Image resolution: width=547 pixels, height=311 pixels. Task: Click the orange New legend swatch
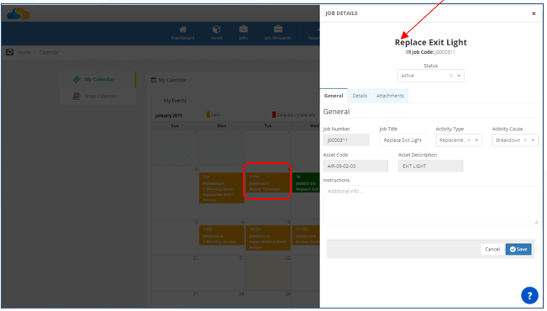coord(208,114)
